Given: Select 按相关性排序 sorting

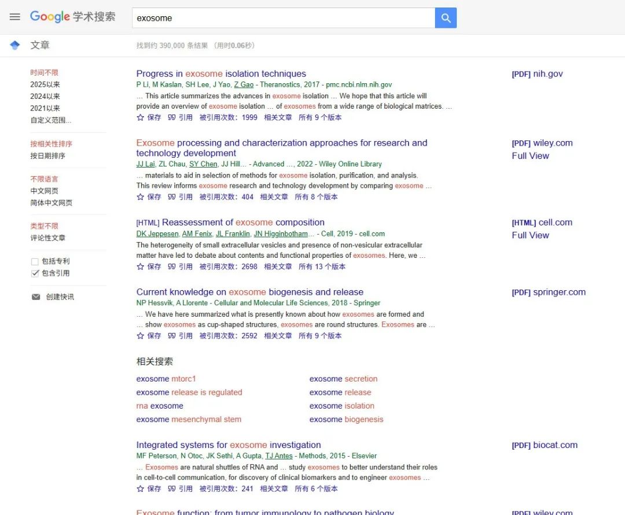Looking at the screenshot, I should (52, 144).
